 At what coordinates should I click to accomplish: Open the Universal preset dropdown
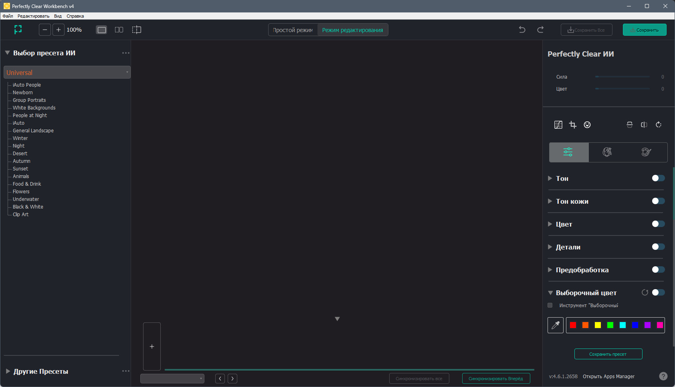click(x=67, y=72)
